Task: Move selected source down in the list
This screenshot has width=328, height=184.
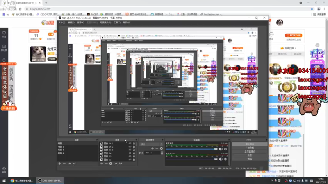Action: 121,164
